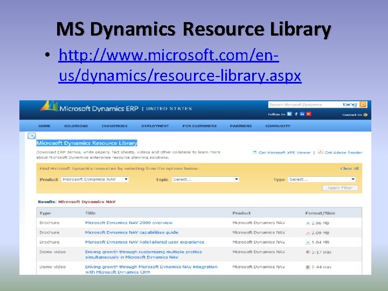Click the Contact Us link

point(355,115)
